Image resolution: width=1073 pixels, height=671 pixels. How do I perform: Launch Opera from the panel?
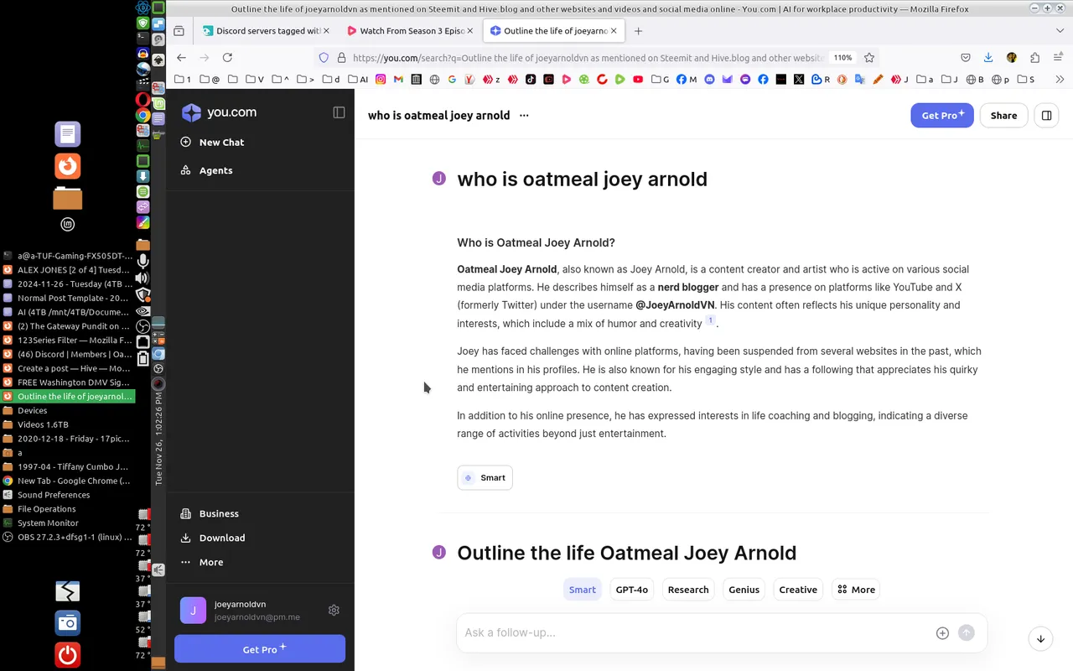click(x=143, y=99)
